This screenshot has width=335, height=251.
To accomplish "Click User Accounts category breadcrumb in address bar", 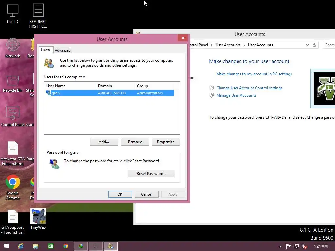I will (228, 45).
